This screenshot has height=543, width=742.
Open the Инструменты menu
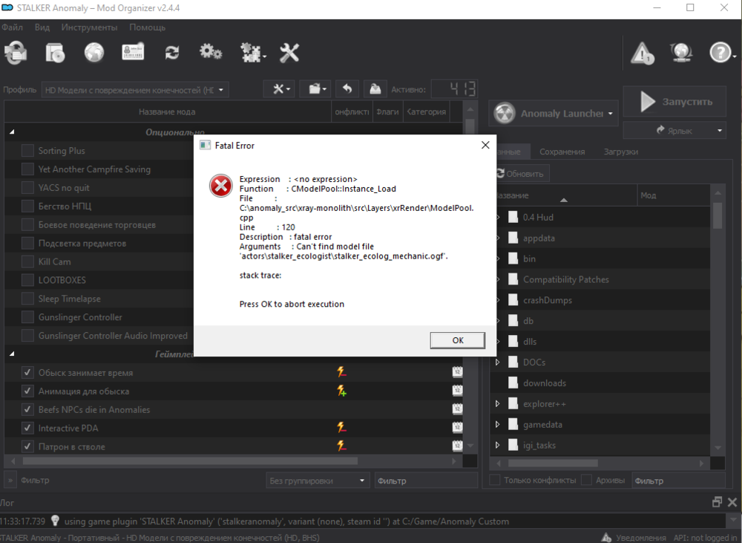(x=89, y=27)
